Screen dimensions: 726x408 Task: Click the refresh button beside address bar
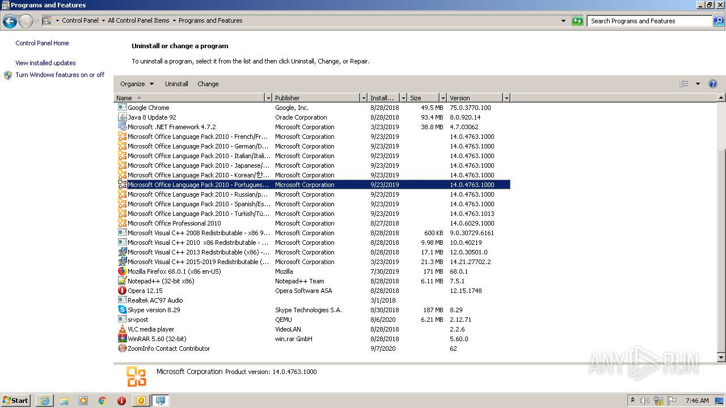point(577,21)
